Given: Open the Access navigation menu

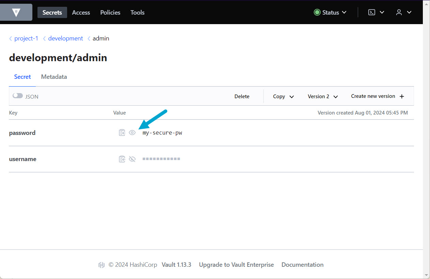Looking at the screenshot, I should click(81, 13).
